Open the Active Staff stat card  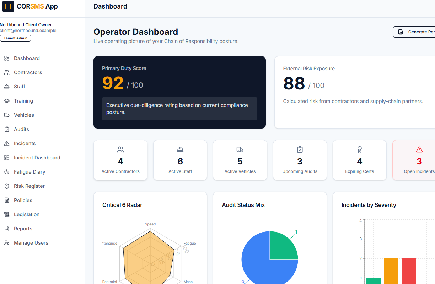point(180,160)
